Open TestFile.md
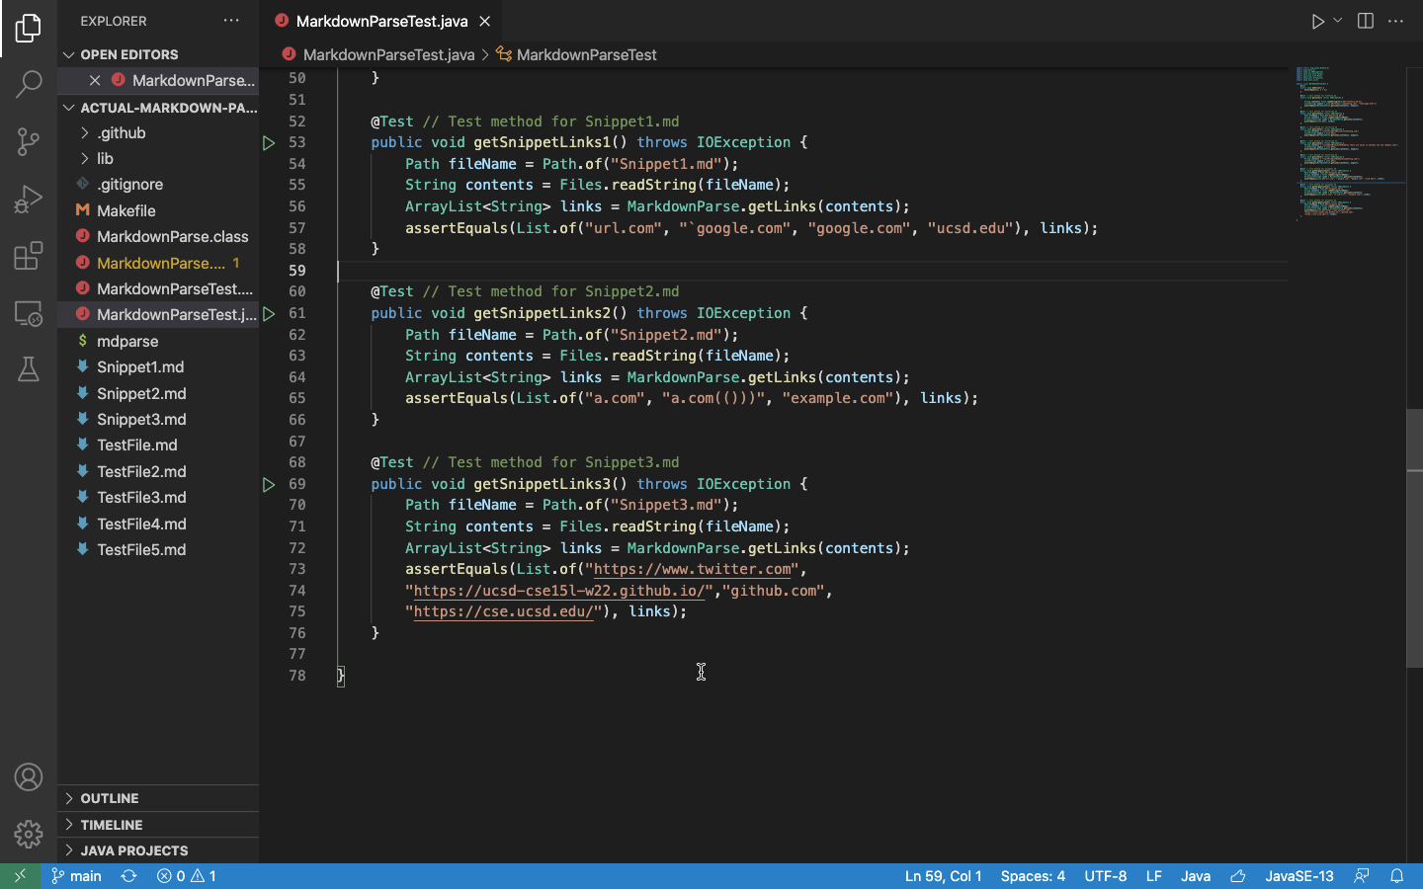The width and height of the screenshot is (1423, 889). click(158, 444)
